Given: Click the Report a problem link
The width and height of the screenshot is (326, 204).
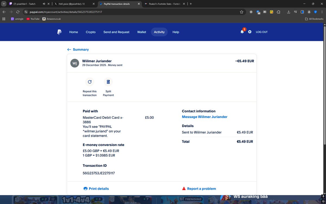Looking at the screenshot, I should 202,189.
